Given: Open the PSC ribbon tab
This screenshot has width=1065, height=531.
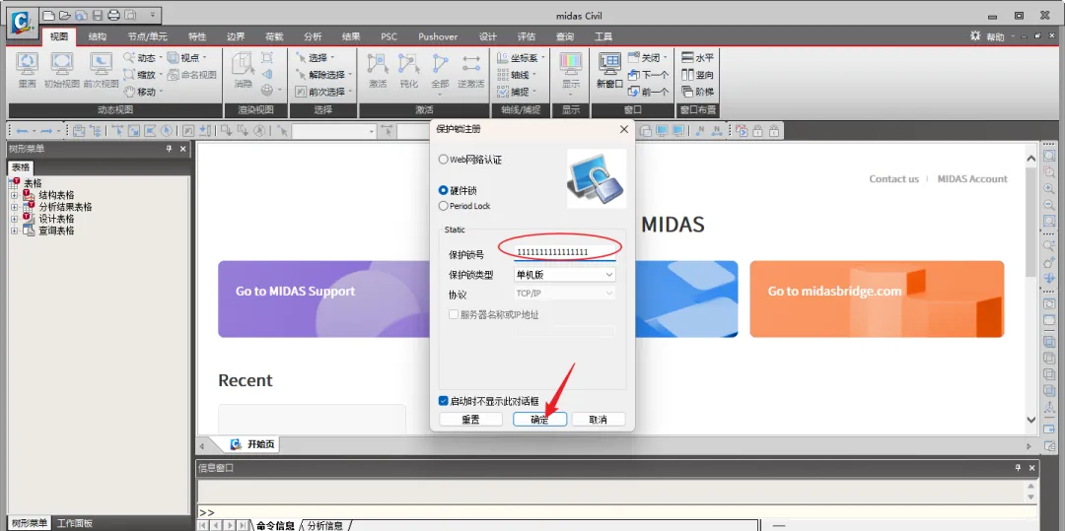Looking at the screenshot, I should pos(390,36).
